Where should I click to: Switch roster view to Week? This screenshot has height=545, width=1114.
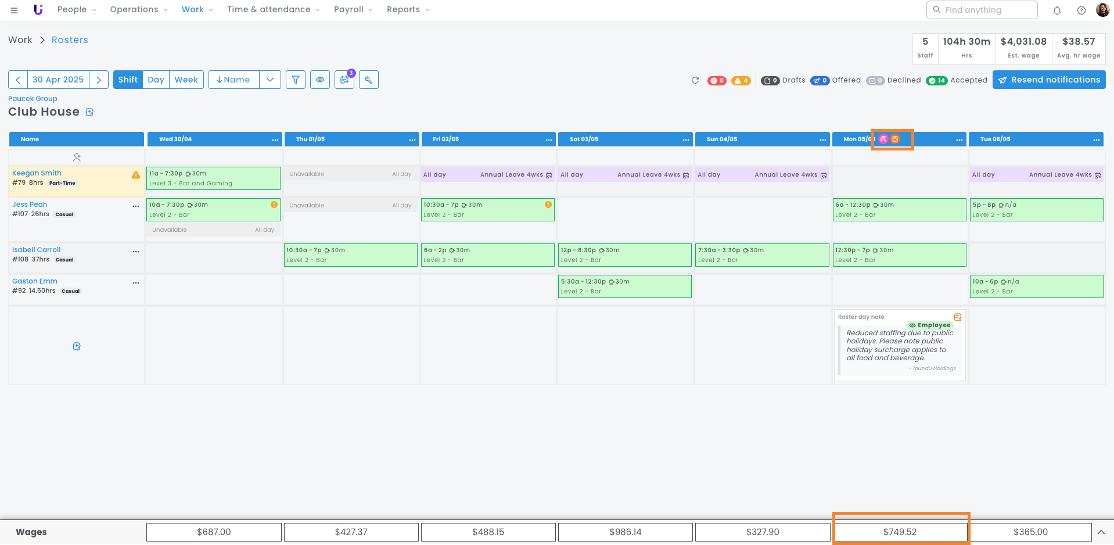pos(186,80)
